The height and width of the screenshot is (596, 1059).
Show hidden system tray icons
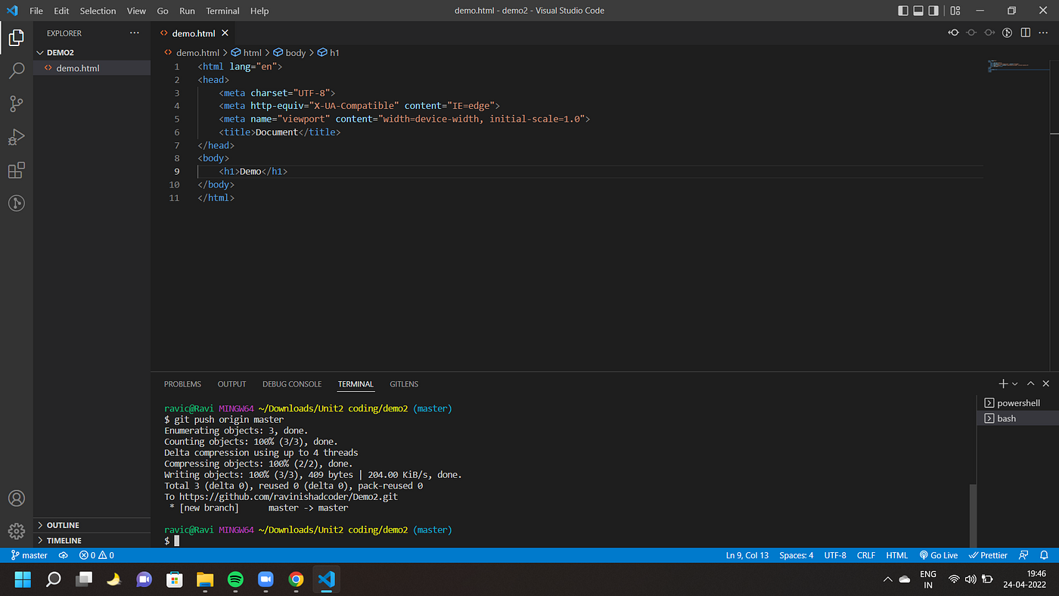coord(887,579)
